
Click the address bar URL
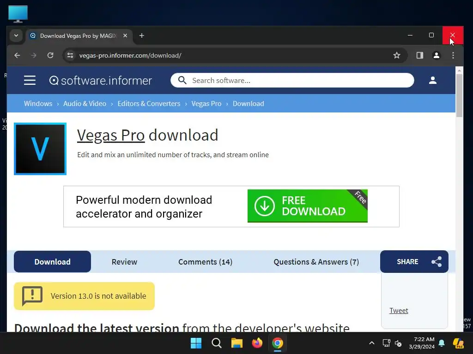tap(130, 55)
